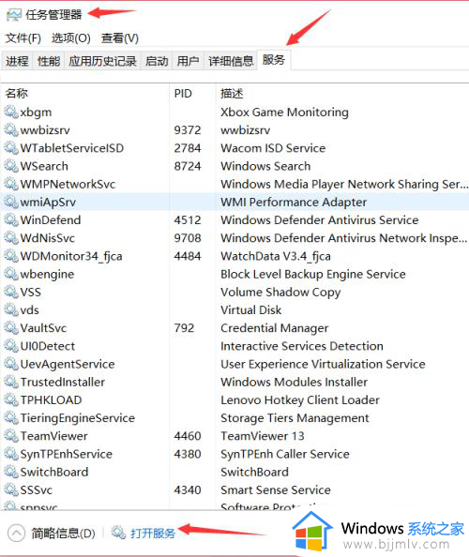Click PID 9708 for WdNisSvc
This screenshot has height=557, width=469.
tap(188, 238)
